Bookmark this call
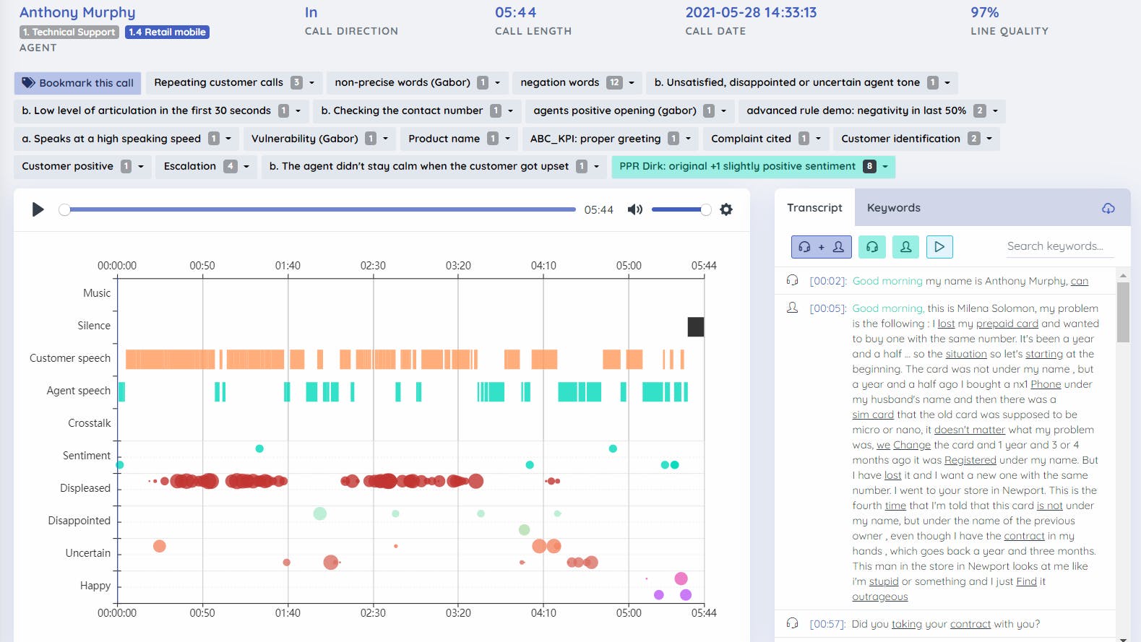This screenshot has height=642, width=1141. 78,83
